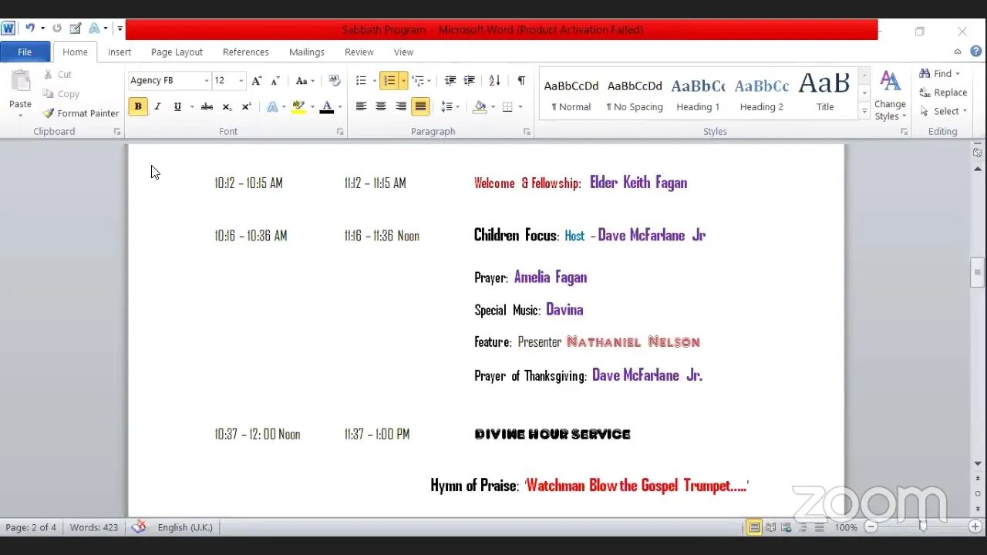
Task: Clear formatting from selection
Action: (334, 81)
